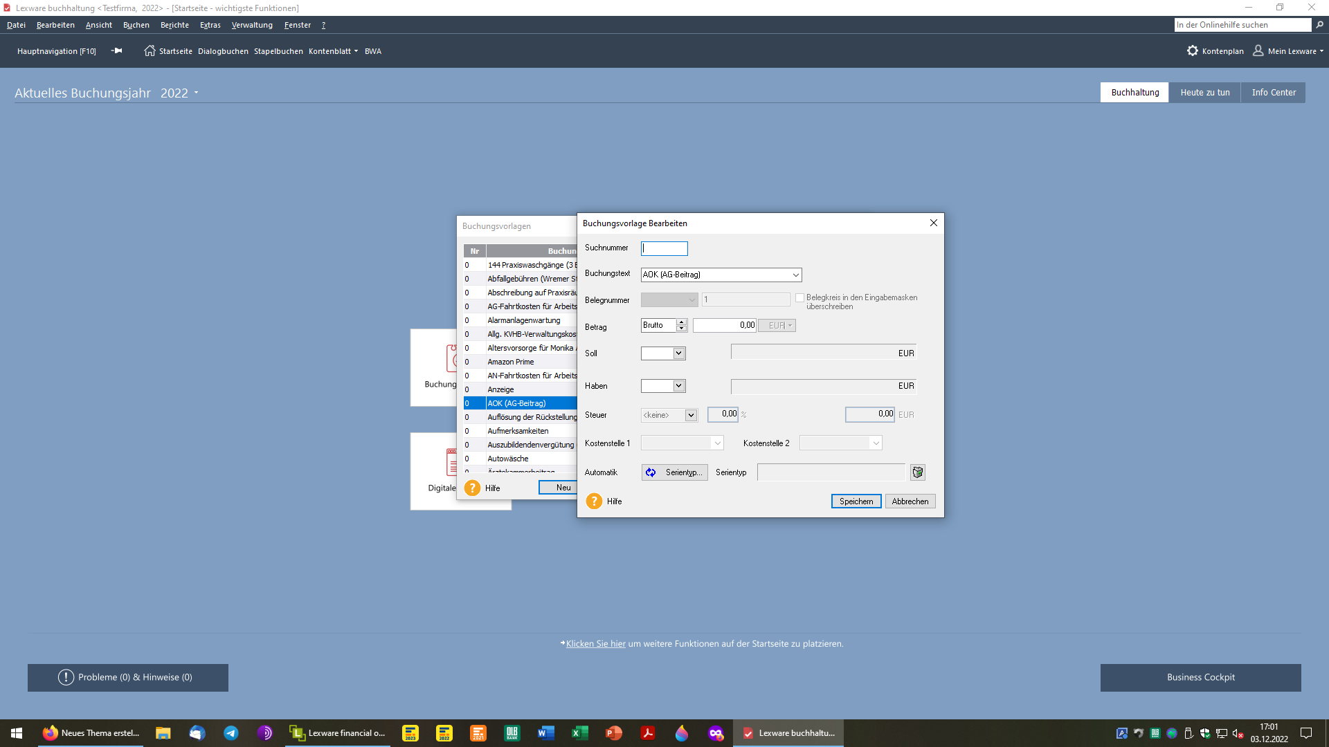Expand the Buchungstext dropdown
Screen dimensions: 1329x747
[x=795, y=275]
